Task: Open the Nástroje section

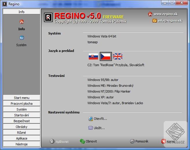Action: (22, 144)
